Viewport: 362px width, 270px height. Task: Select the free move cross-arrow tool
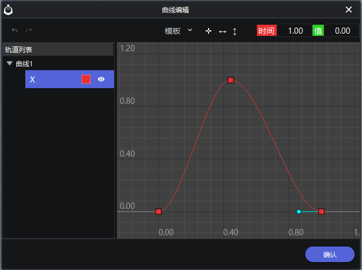(x=209, y=31)
